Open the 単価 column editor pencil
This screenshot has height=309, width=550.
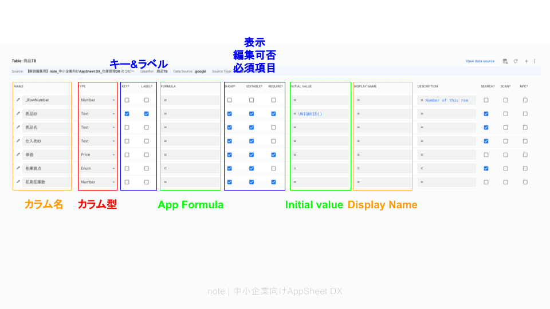tap(18, 154)
